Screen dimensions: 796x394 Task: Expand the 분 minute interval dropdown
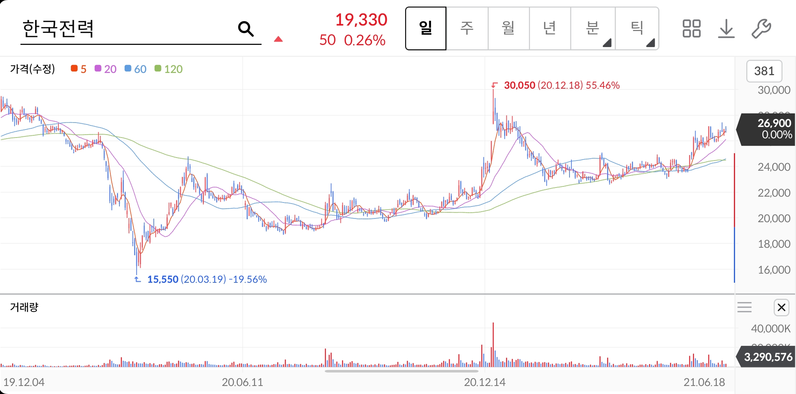593,28
